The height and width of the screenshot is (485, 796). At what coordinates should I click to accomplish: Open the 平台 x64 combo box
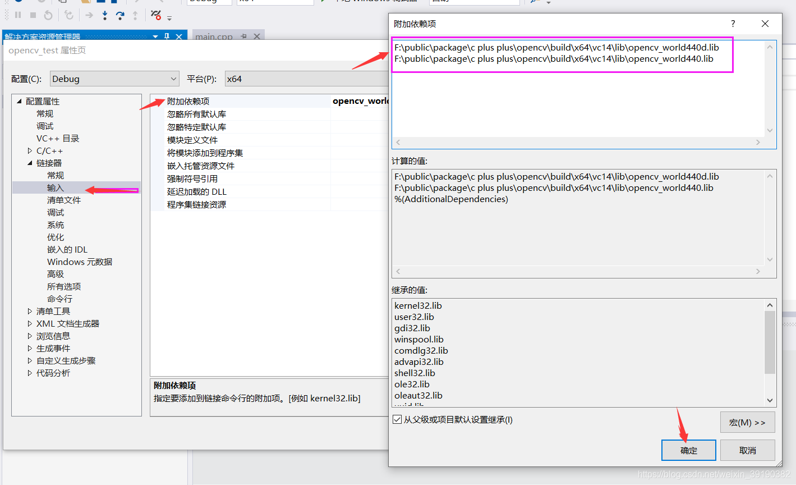(x=307, y=79)
